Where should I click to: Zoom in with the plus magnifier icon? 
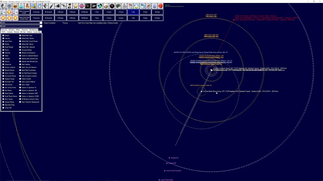click(x=3, y=12)
